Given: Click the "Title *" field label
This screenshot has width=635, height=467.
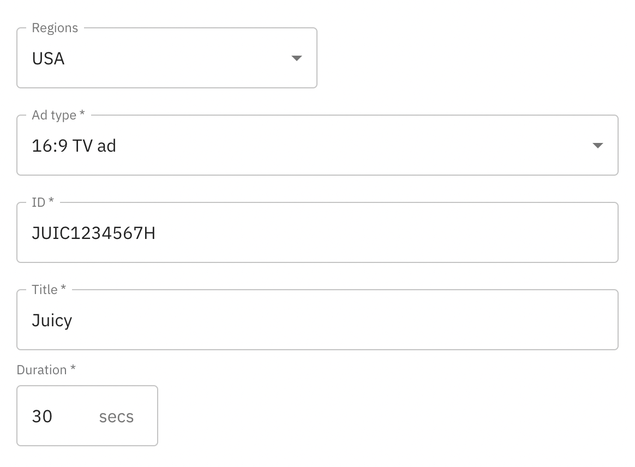Looking at the screenshot, I should [x=49, y=290].
